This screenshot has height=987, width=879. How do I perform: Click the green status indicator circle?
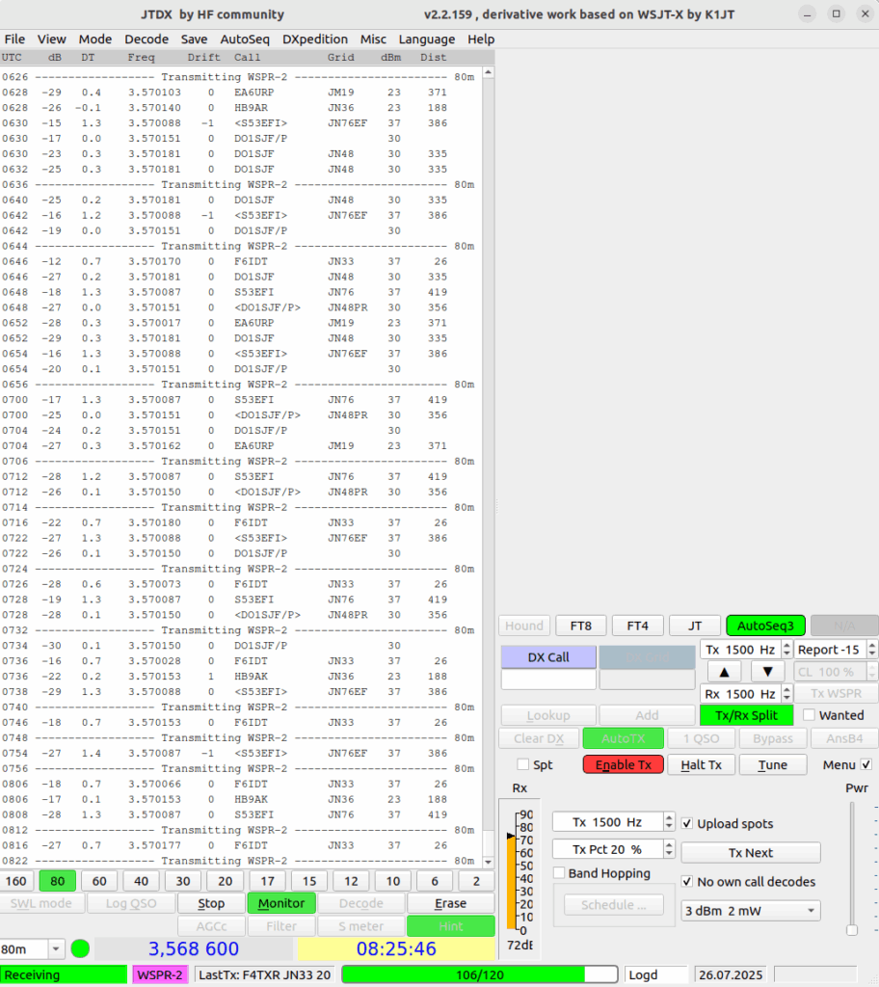[80, 948]
